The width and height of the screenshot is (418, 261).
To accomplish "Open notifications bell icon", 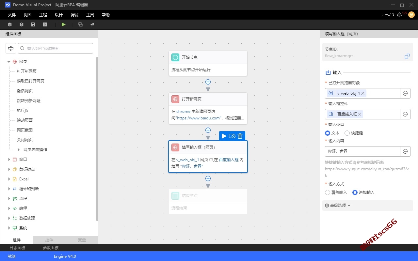I will [399, 15].
